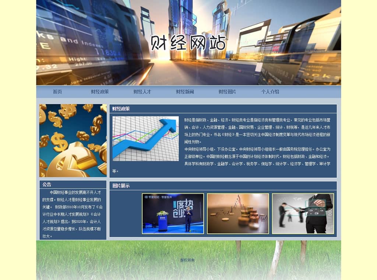Viewport: 377px width, 280px height.
Task: Click the gold dollar signs image
Action: tap(73, 140)
